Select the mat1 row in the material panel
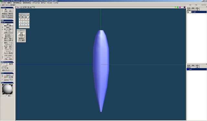Screen dimensions: 207x121 197,69
